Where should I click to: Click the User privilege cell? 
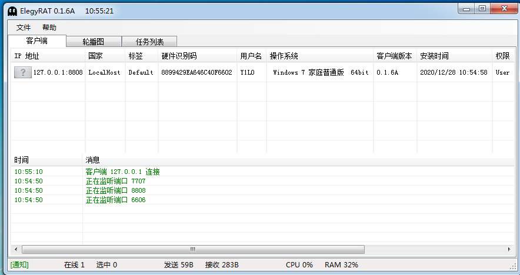click(502, 72)
